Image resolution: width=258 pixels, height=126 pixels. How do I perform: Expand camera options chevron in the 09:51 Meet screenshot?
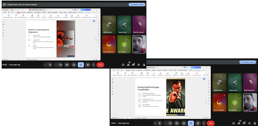pos(166,123)
